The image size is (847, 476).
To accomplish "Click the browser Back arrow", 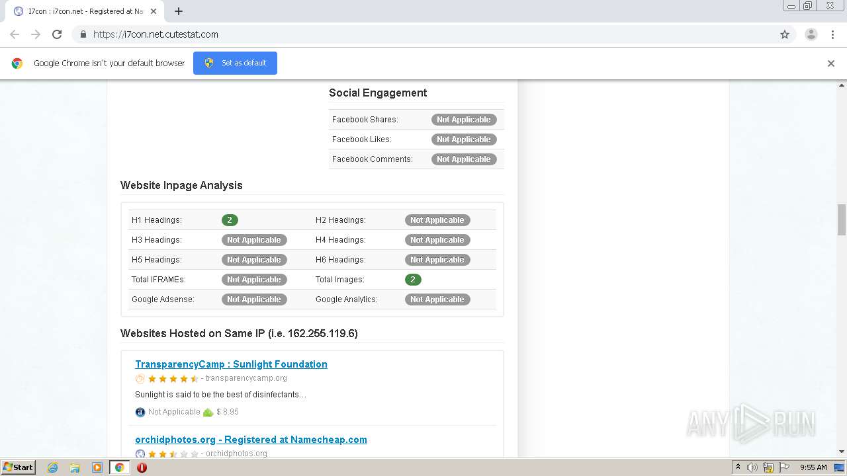I will tap(15, 34).
